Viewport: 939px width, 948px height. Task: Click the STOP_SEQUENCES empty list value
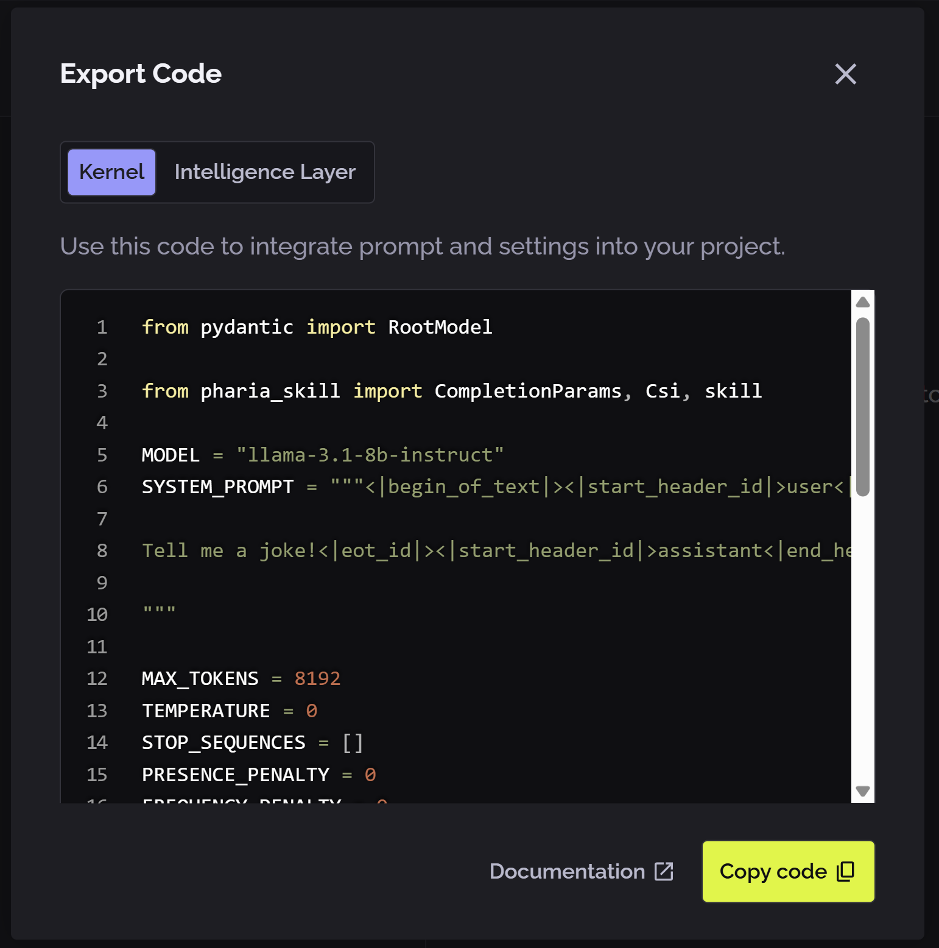352,742
